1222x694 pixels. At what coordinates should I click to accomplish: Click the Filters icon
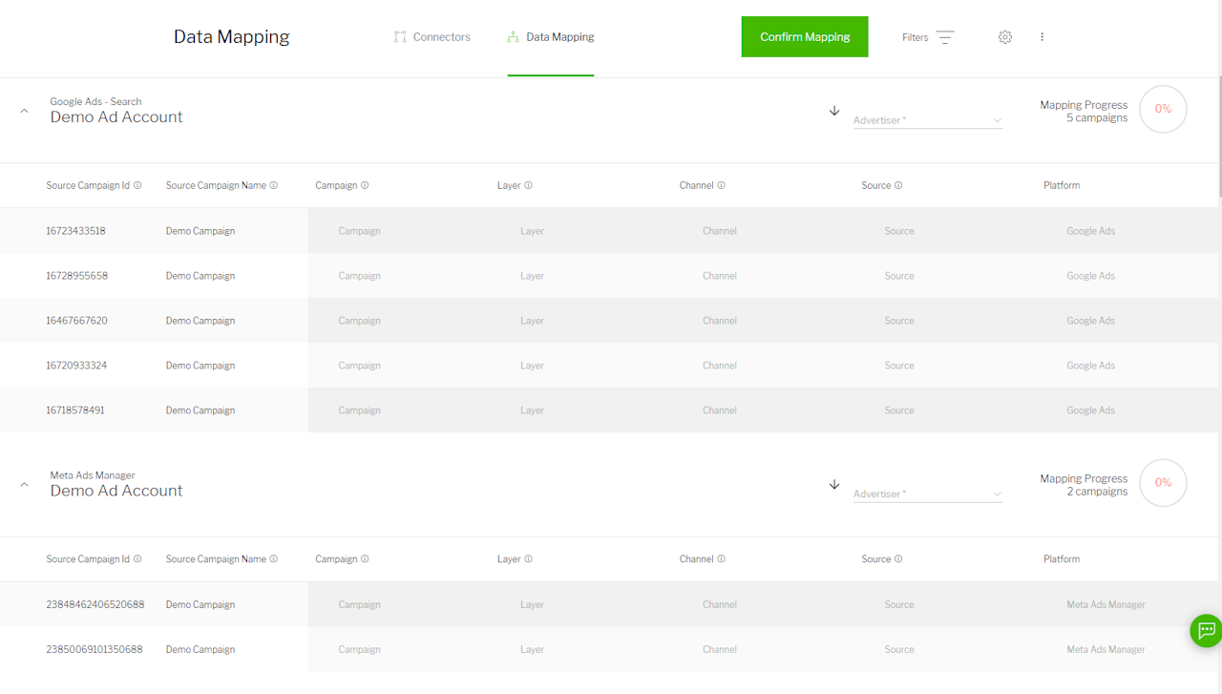click(x=944, y=37)
